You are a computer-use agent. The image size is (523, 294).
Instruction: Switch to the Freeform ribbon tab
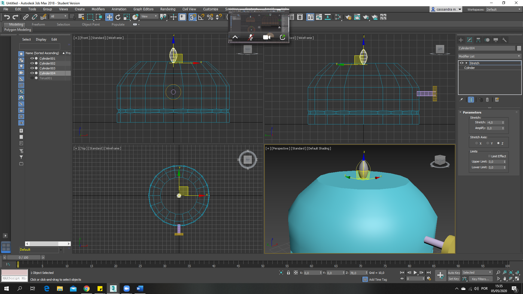38,24
